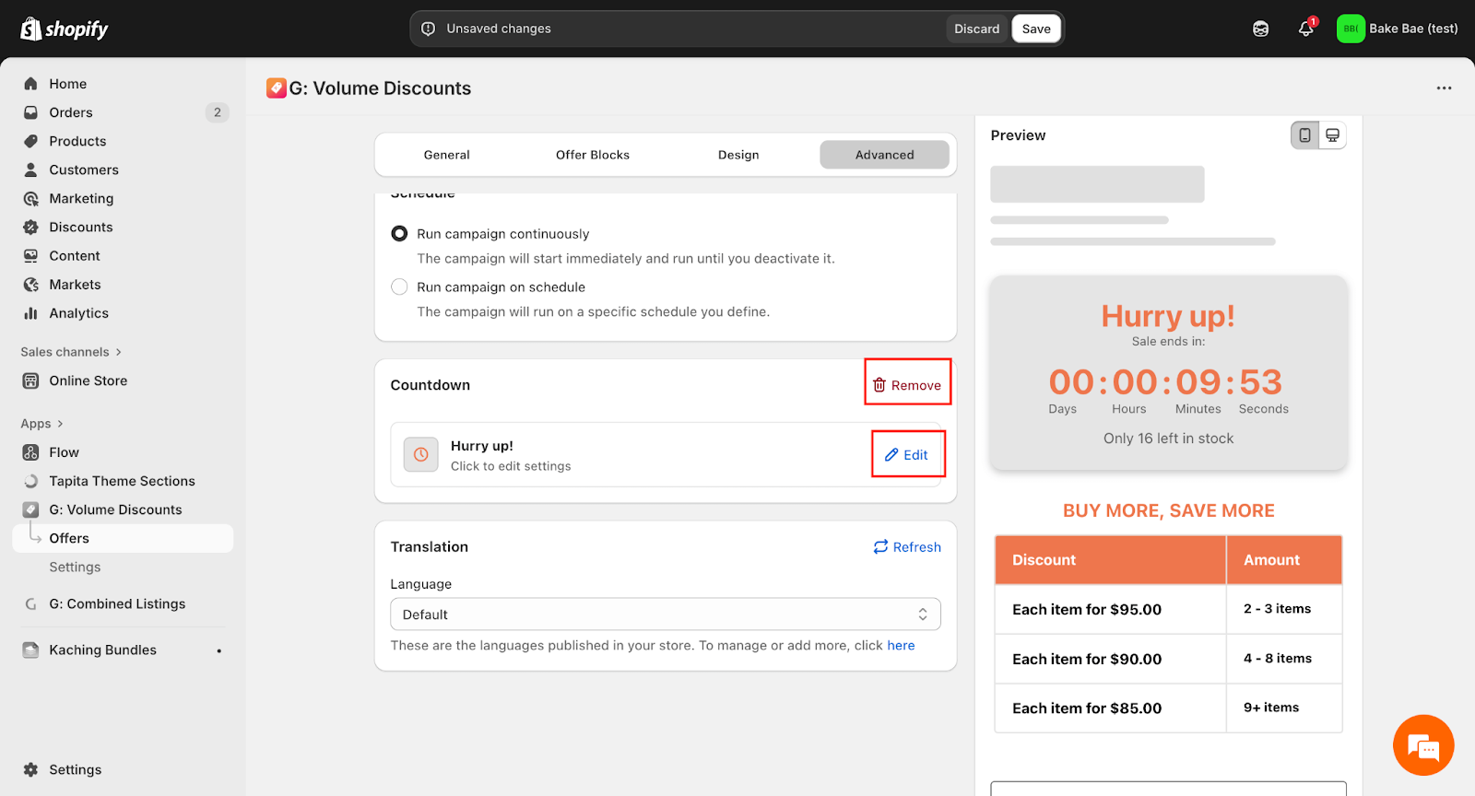
Task: Click the Online Store icon
Action: (31, 380)
